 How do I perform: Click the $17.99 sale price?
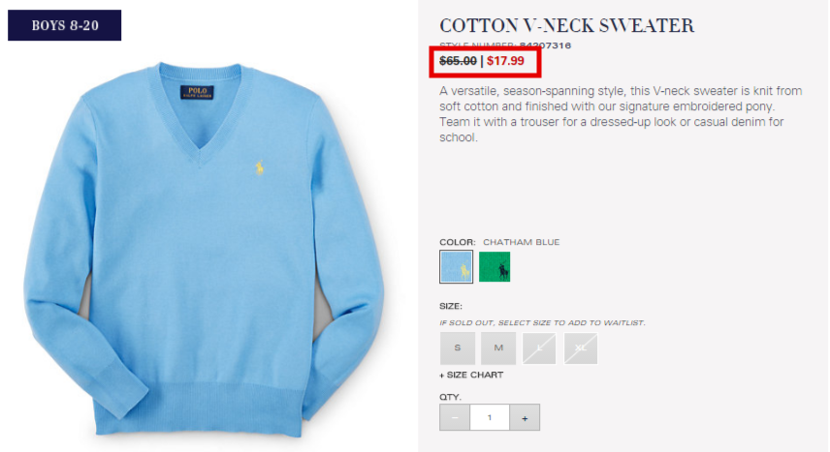(x=505, y=61)
